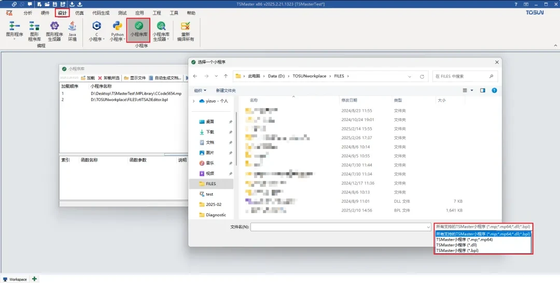The width and height of the screenshot is (560, 283).
Task: Click the refresh icon in the address bar
Action: click(x=422, y=76)
